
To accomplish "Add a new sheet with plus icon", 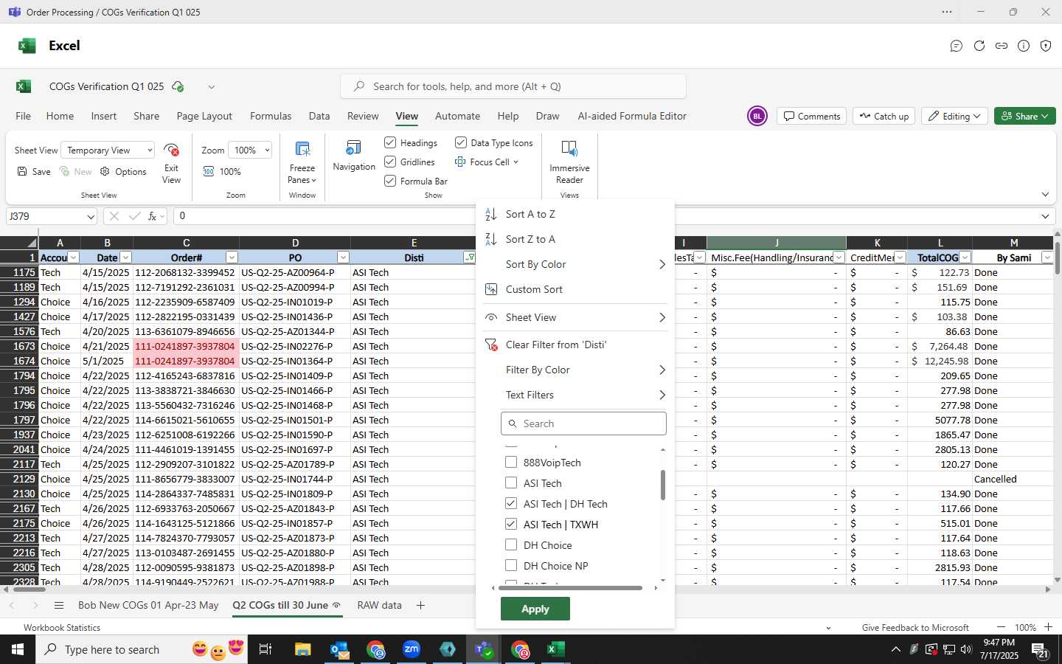I will pyautogui.click(x=420, y=605).
